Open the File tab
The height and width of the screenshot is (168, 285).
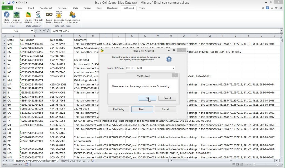pos(7,8)
